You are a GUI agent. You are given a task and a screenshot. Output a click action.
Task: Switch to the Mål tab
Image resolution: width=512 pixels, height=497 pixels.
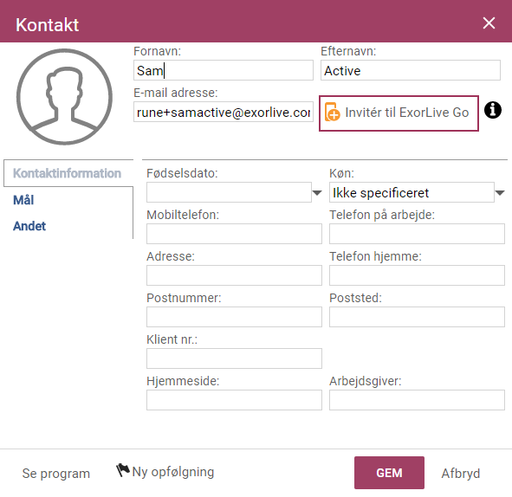23,200
